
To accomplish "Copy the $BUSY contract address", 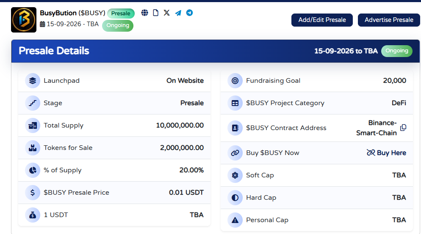I will 403,128.
